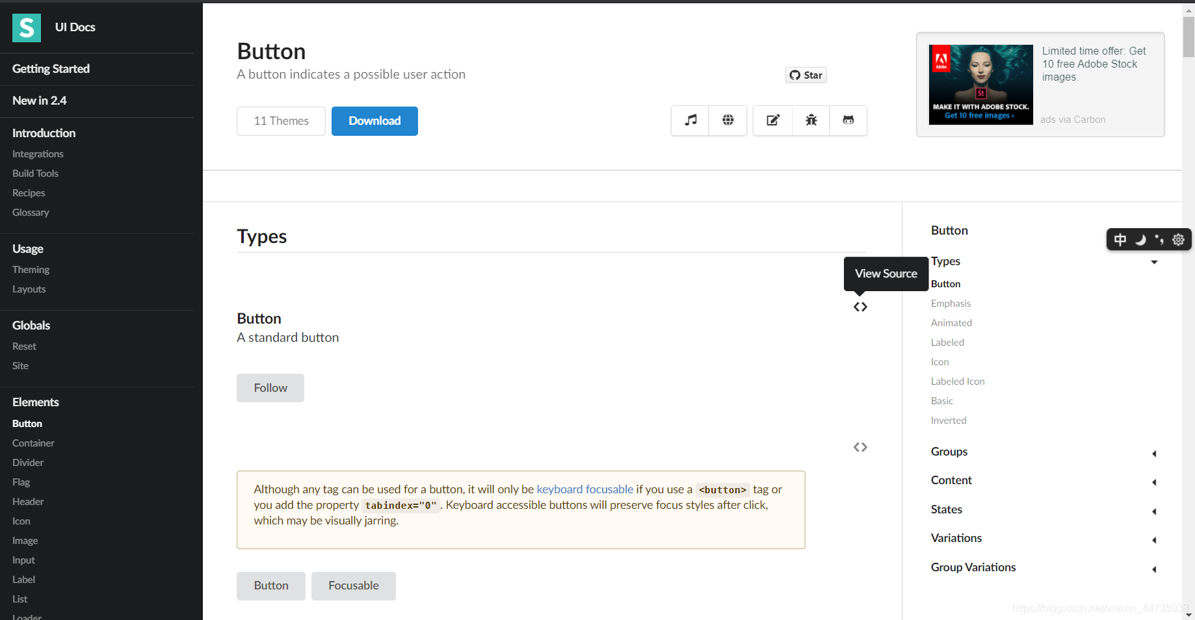Screen dimensions: 1195x620
Task: Click the page vertical scrollbar thumb
Action: [x=1188, y=36]
